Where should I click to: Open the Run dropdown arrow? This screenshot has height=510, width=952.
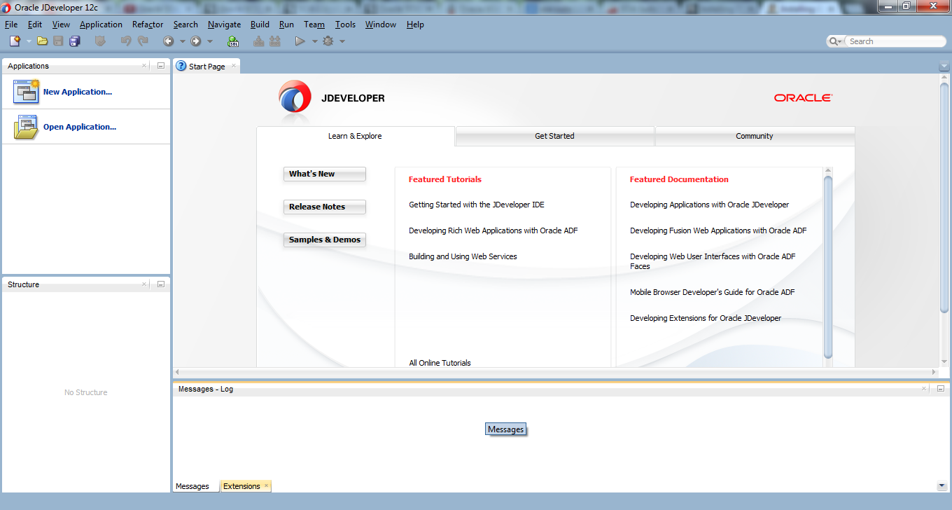click(x=314, y=41)
